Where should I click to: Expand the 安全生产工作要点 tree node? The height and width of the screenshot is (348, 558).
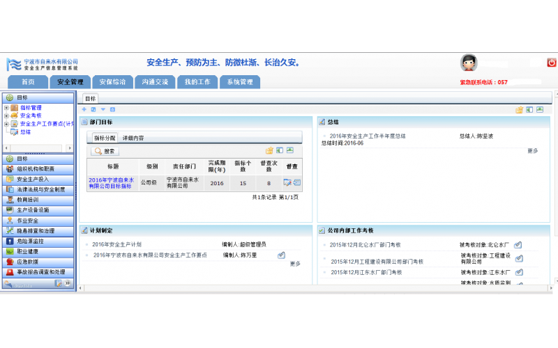coord(6,124)
